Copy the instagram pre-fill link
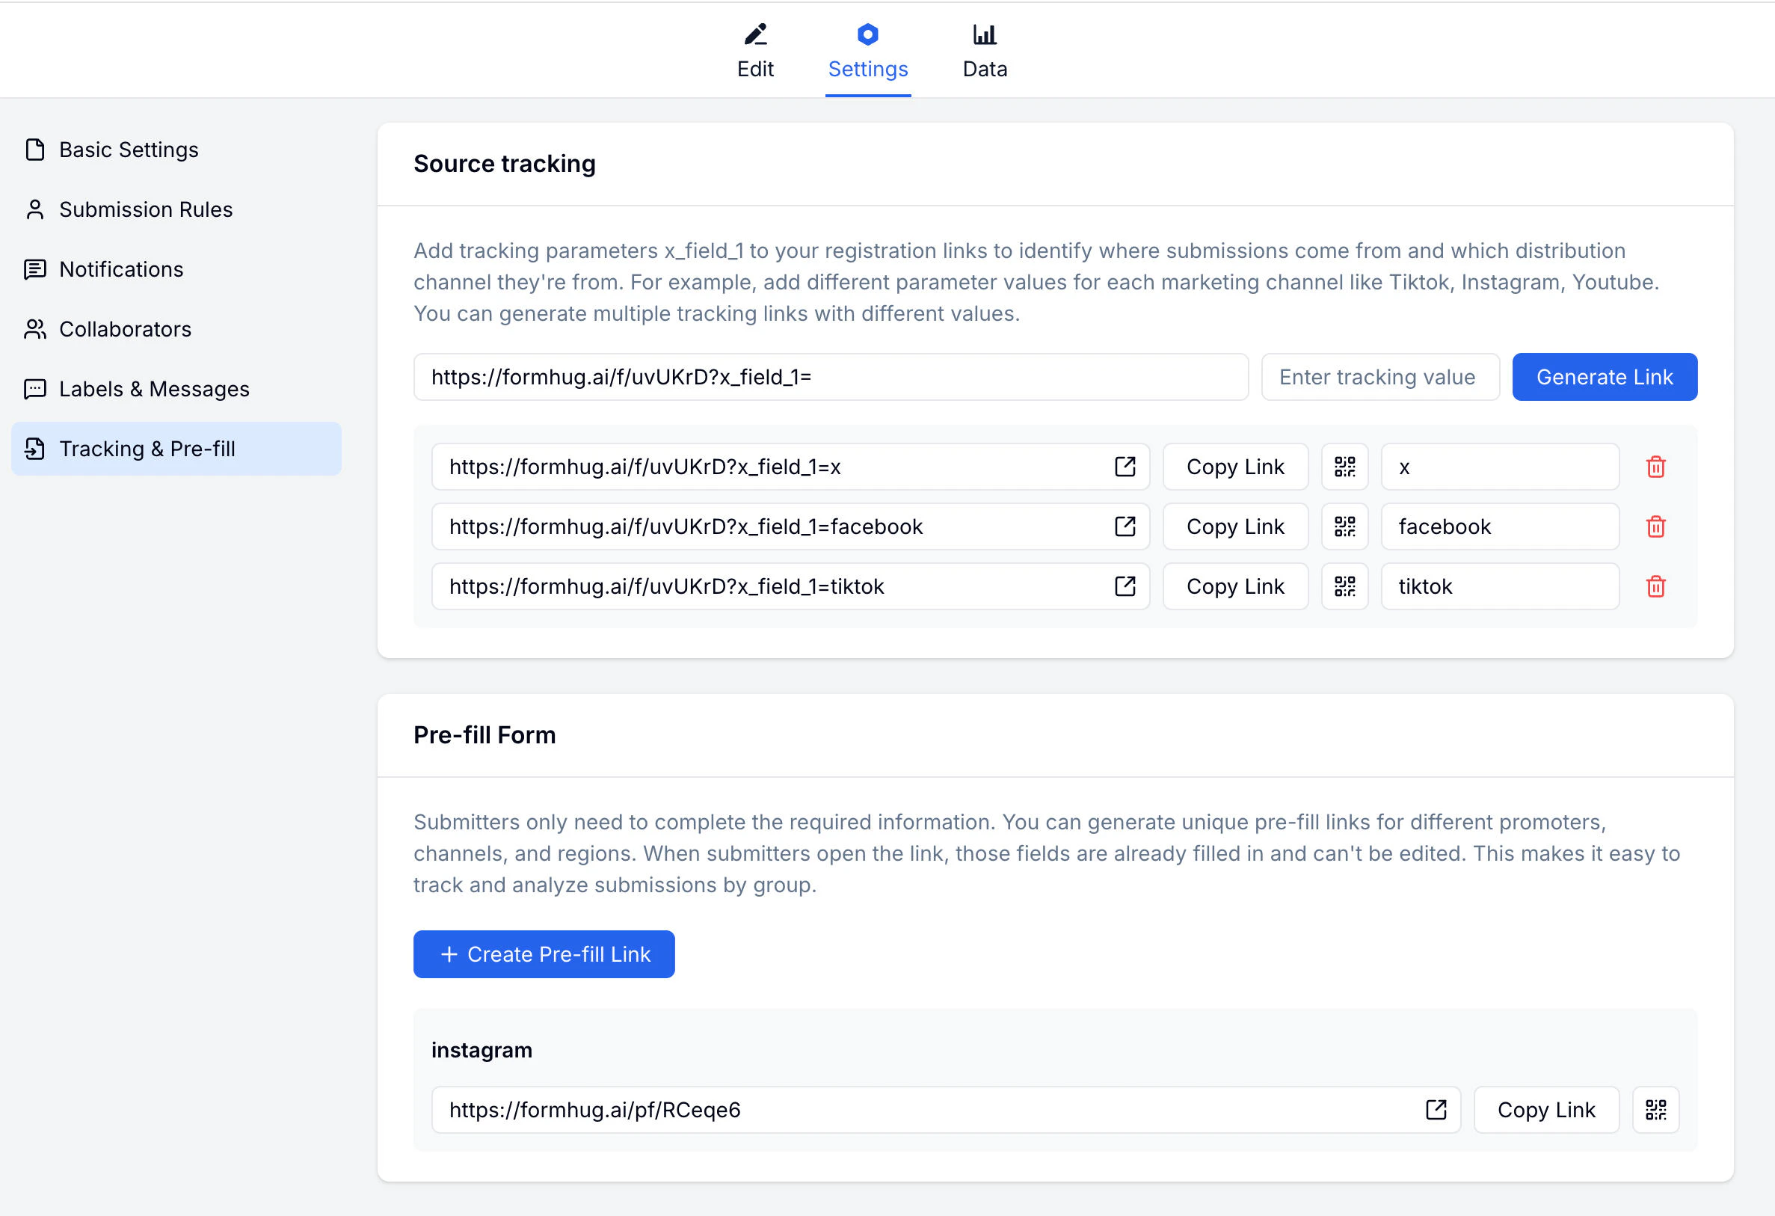 (x=1547, y=1110)
